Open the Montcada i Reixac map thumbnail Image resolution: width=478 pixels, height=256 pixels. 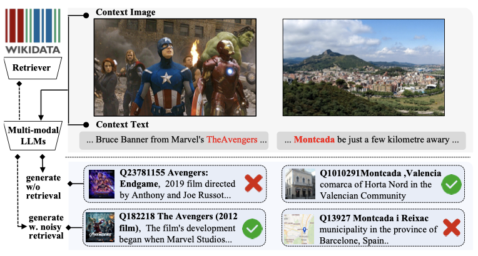[x=299, y=229]
